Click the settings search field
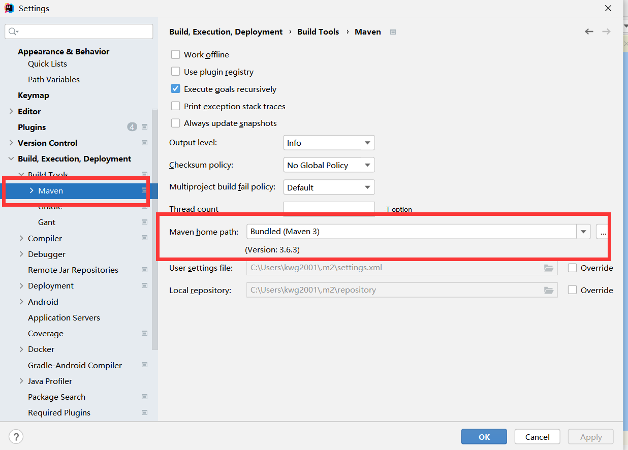This screenshot has height=450, width=628. click(79, 31)
